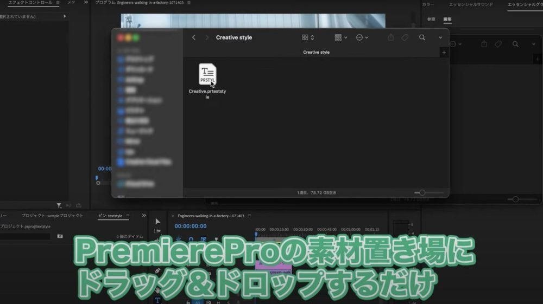Click share icon in background Finder window
This screenshot has height=304, width=543.
coord(484,44)
